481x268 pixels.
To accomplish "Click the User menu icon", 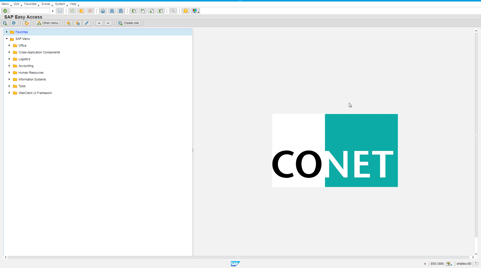I will [5, 23].
